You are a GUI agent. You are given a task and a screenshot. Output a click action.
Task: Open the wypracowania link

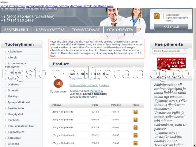click(x=35, y=6)
